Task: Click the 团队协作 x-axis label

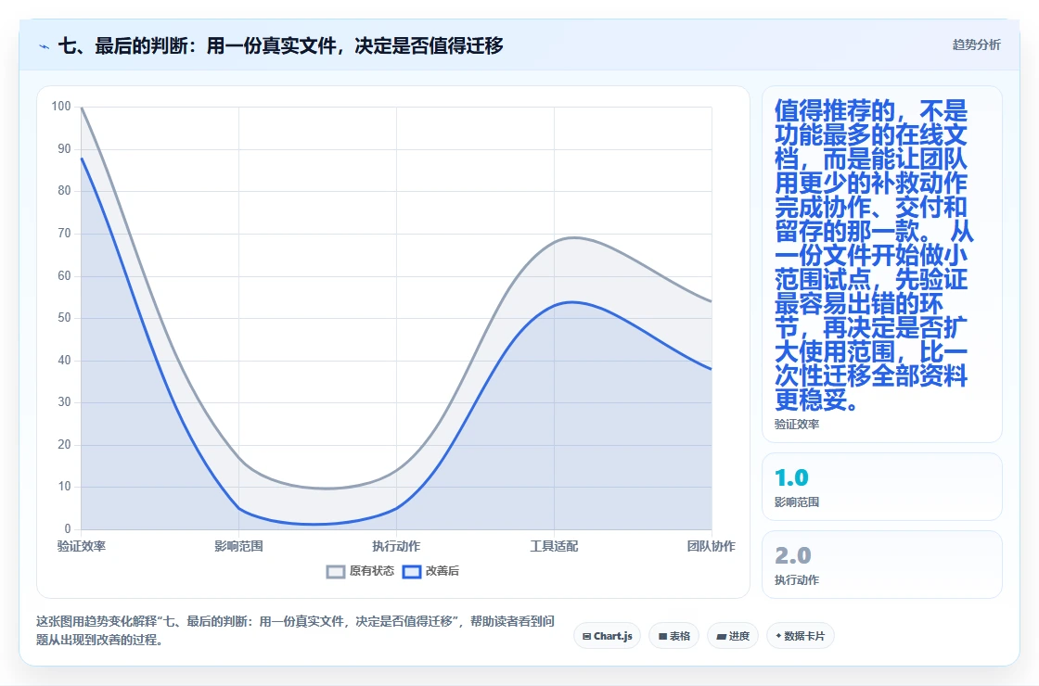Action: pyautogui.click(x=711, y=546)
